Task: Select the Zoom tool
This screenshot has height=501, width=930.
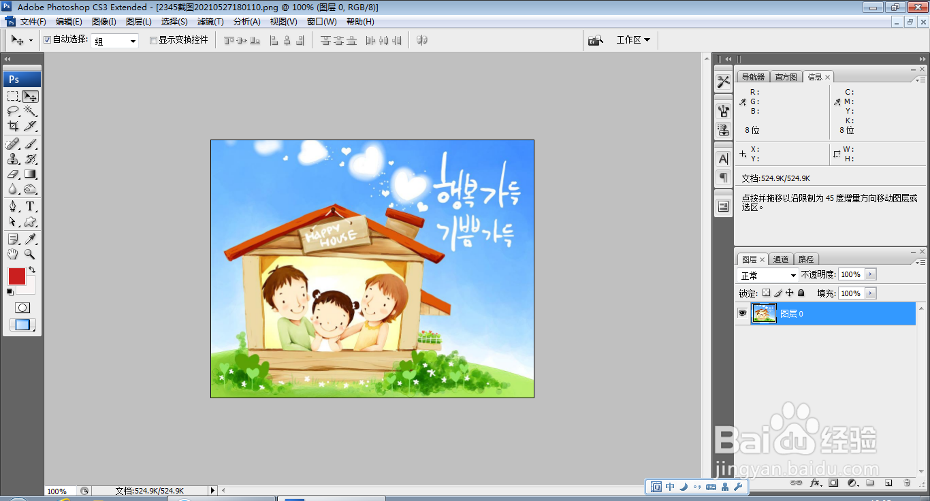Action: pos(30,254)
